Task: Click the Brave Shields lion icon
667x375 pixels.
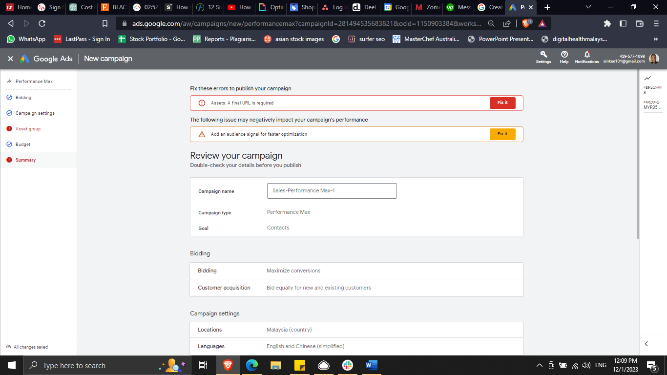Action: click(526, 23)
